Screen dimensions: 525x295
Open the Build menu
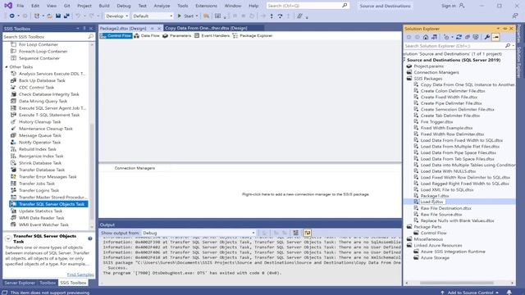(104, 6)
